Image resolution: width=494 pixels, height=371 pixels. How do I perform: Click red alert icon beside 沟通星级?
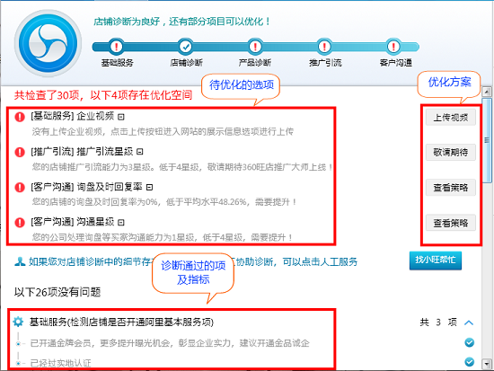coord(20,222)
